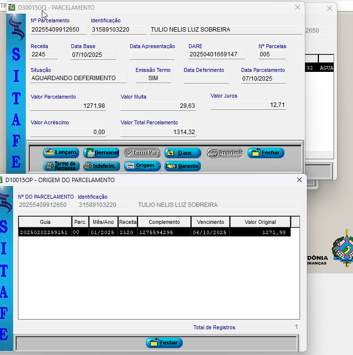Close the Origem do Parcelamento dialog
Image resolution: width=353 pixels, height=355 pixels.
point(300,180)
